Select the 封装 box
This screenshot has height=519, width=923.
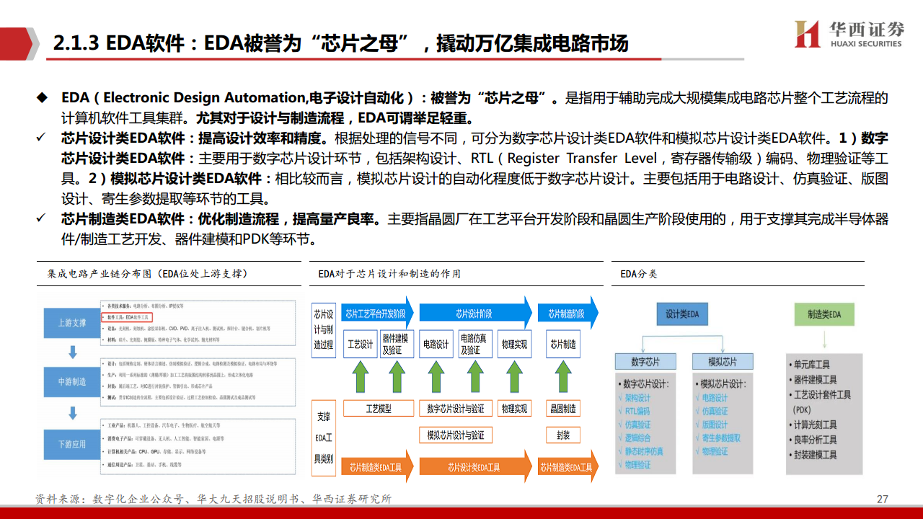[563, 435]
